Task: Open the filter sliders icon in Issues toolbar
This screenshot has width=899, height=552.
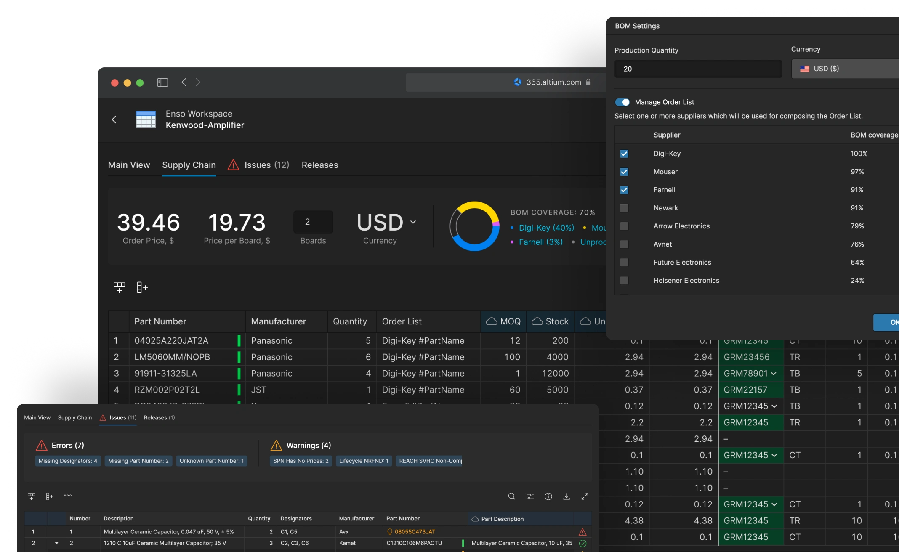Action: click(x=530, y=496)
